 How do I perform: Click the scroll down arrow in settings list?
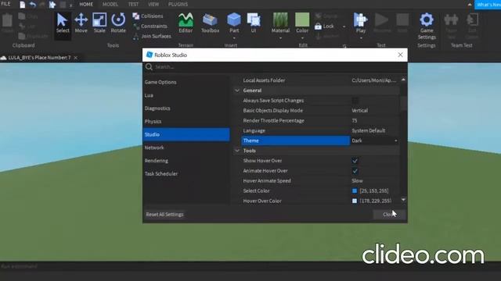(x=403, y=200)
